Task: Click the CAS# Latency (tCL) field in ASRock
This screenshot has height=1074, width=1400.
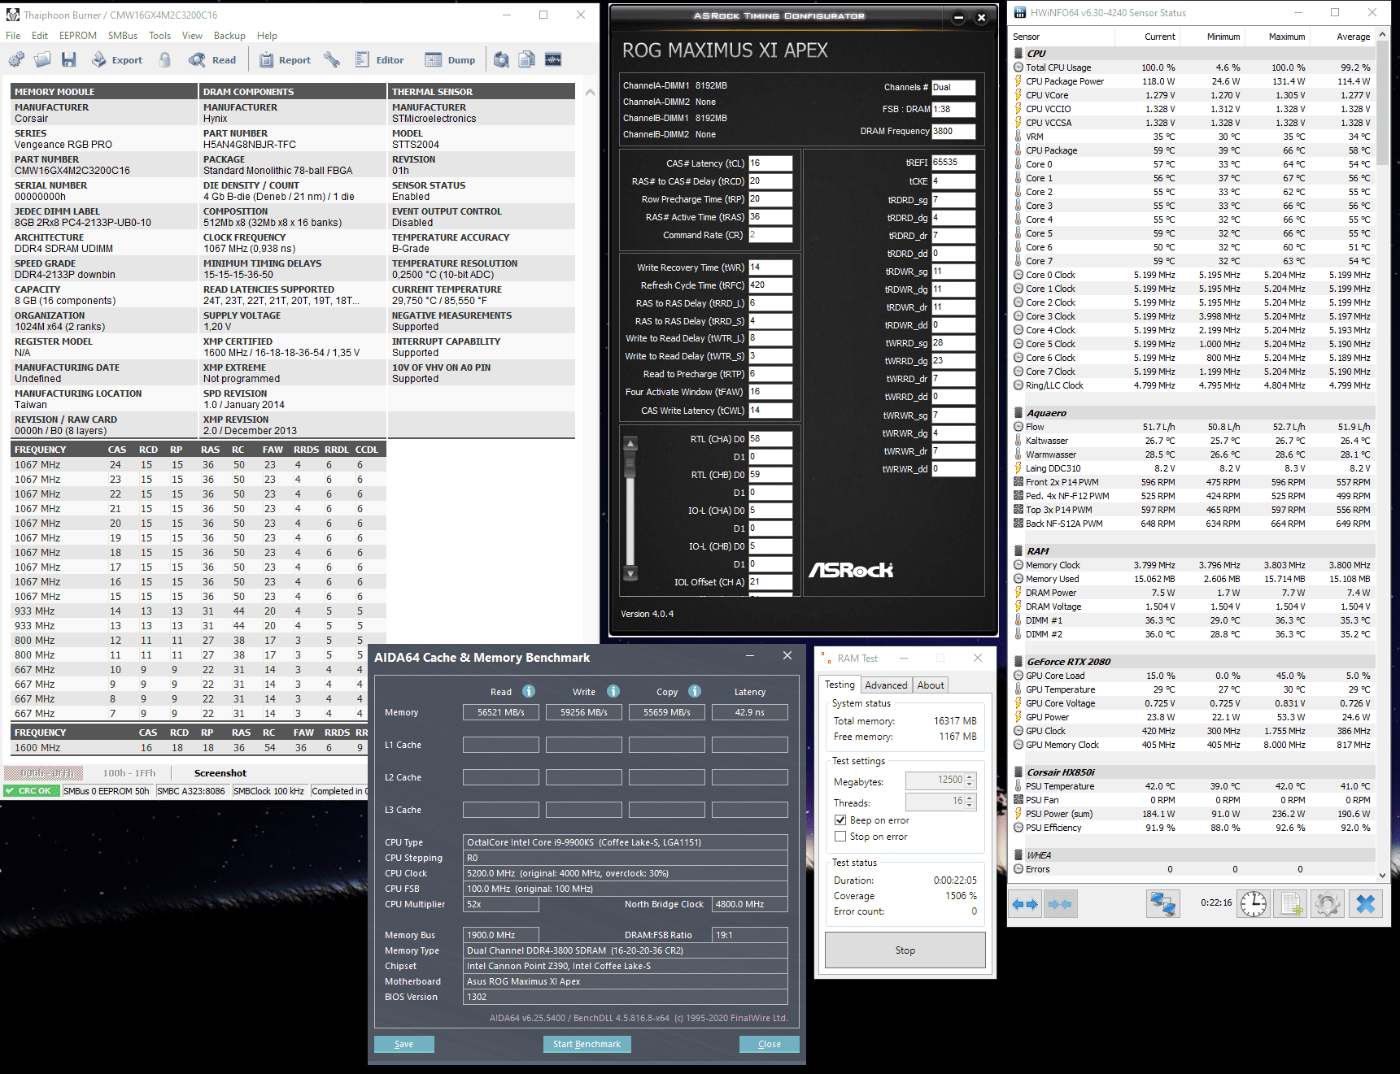Action: pyautogui.click(x=770, y=163)
